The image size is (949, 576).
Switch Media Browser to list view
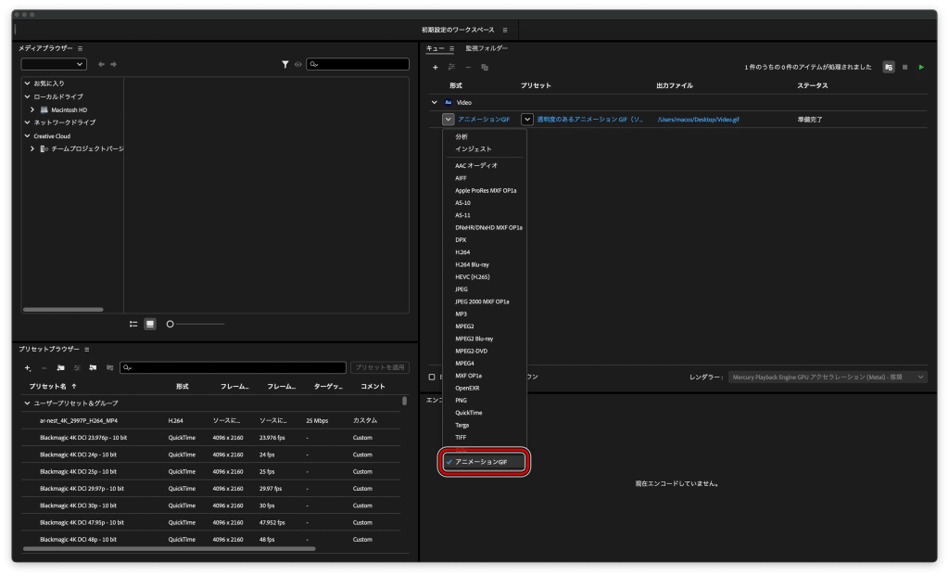coord(133,324)
